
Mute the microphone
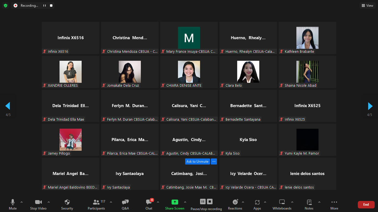(13, 204)
